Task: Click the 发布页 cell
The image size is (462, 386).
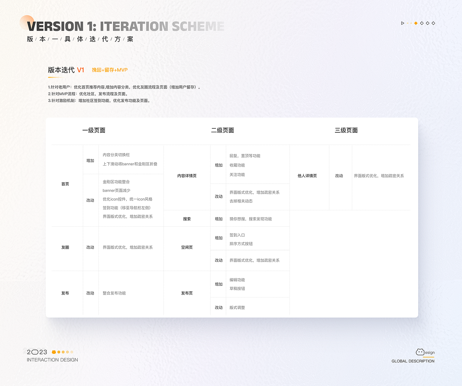Action: pos(187,293)
